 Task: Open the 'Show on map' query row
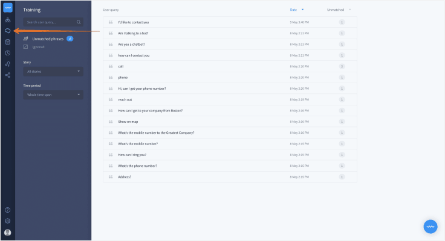[x=128, y=122]
